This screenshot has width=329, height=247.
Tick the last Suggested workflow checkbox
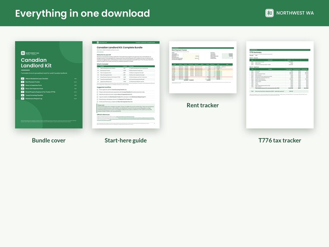97,102
